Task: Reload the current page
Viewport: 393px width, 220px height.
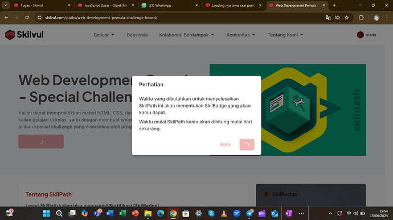Action: coord(27,18)
